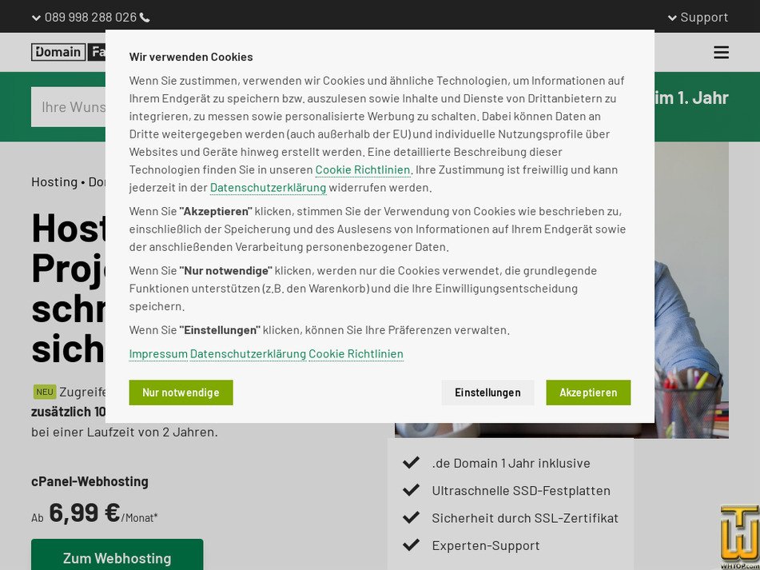Choose Nur notwendige cookies

(x=181, y=392)
